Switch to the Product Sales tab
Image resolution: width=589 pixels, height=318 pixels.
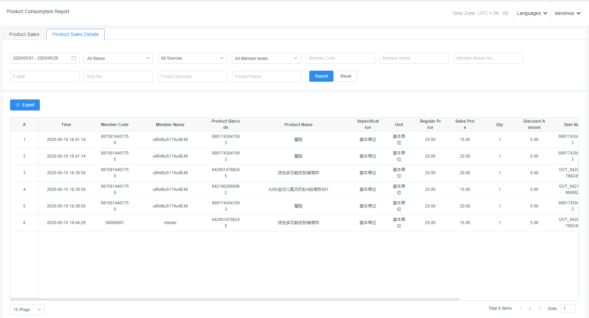tap(24, 34)
